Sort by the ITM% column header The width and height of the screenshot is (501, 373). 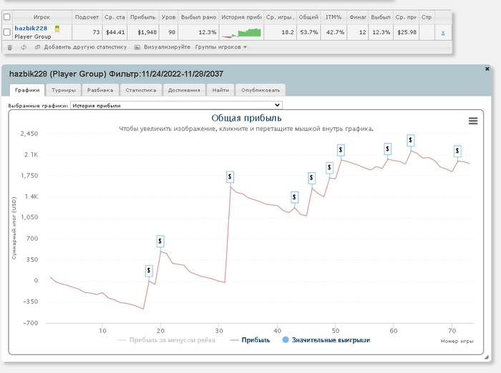point(334,17)
